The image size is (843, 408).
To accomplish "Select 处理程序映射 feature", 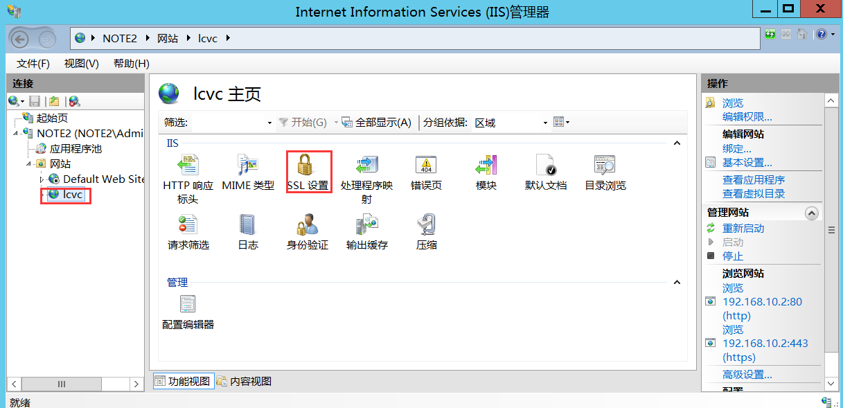I will (x=366, y=171).
